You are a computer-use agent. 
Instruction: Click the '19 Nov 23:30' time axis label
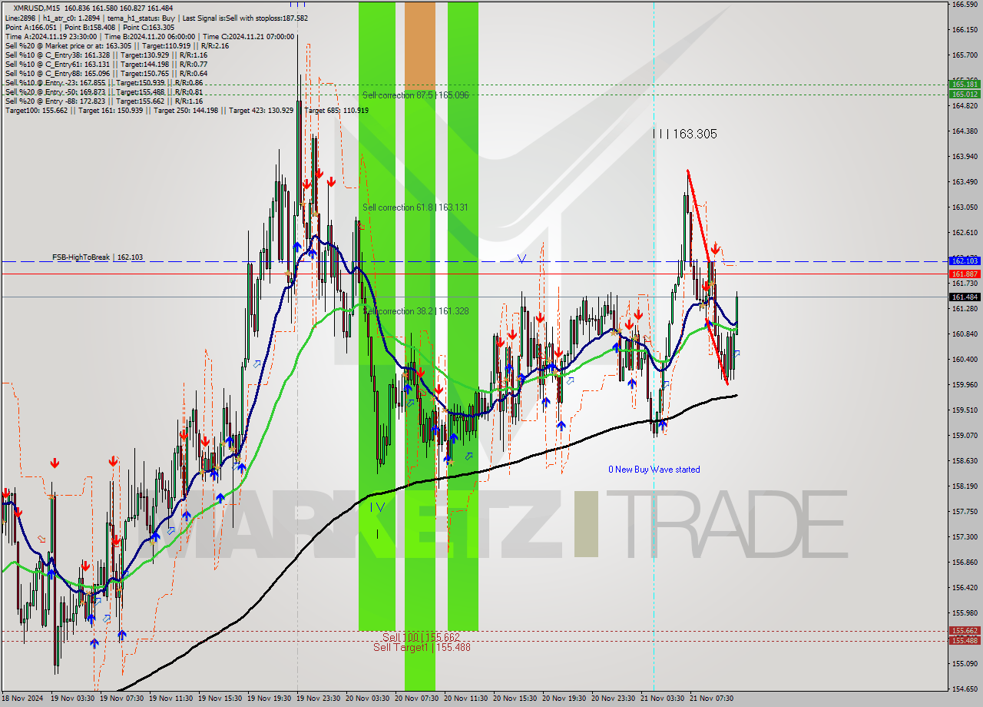(319, 699)
